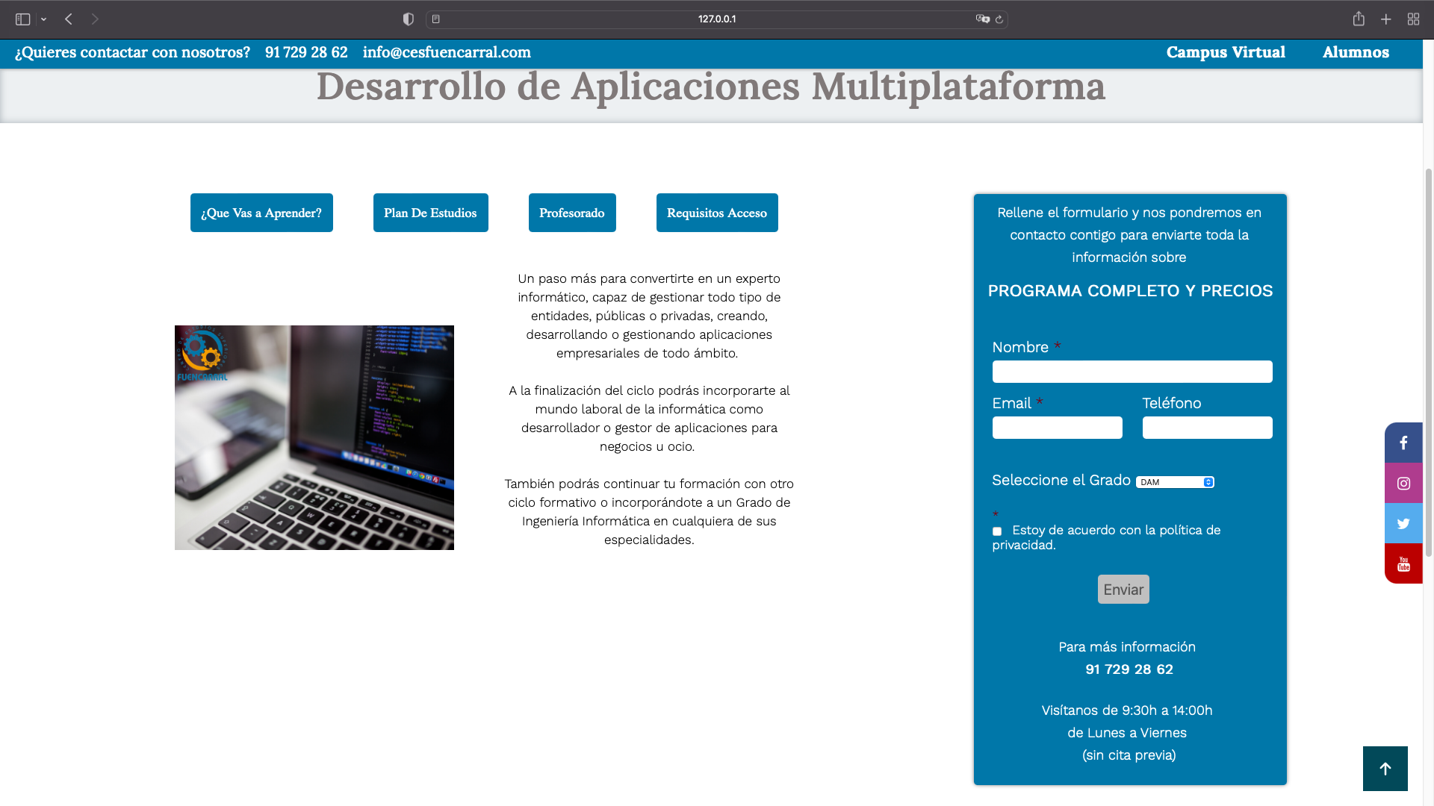Show the tab overview grid
Viewport: 1434px width, 806px height.
pyautogui.click(x=1413, y=19)
